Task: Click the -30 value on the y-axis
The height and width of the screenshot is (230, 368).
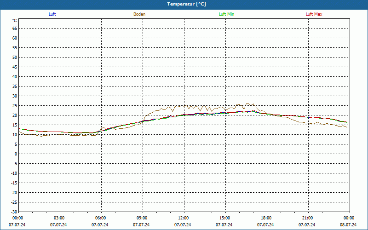Action: tap(14, 212)
